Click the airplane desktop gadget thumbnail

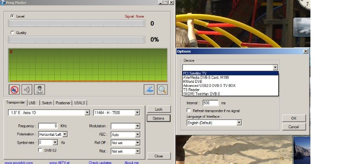coord(302,27)
